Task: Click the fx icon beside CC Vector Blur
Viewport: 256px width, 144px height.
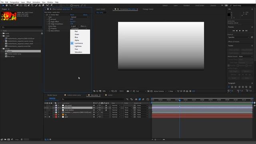Action: pos(47,15)
